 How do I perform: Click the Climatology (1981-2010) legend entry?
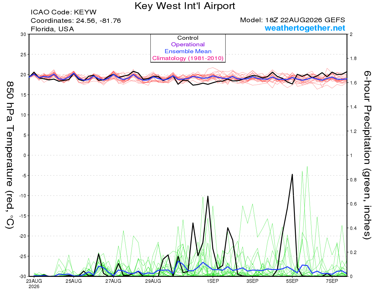pyautogui.click(x=188, y=58)
